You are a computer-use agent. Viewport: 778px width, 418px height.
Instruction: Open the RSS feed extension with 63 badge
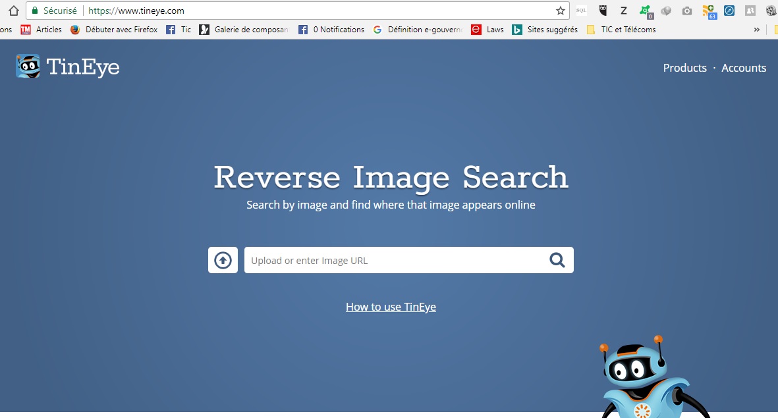[x=709, y=11]
